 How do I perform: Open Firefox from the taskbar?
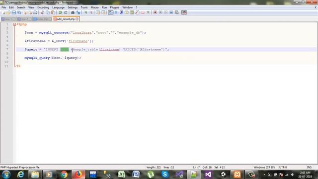(x=79, y=175)
